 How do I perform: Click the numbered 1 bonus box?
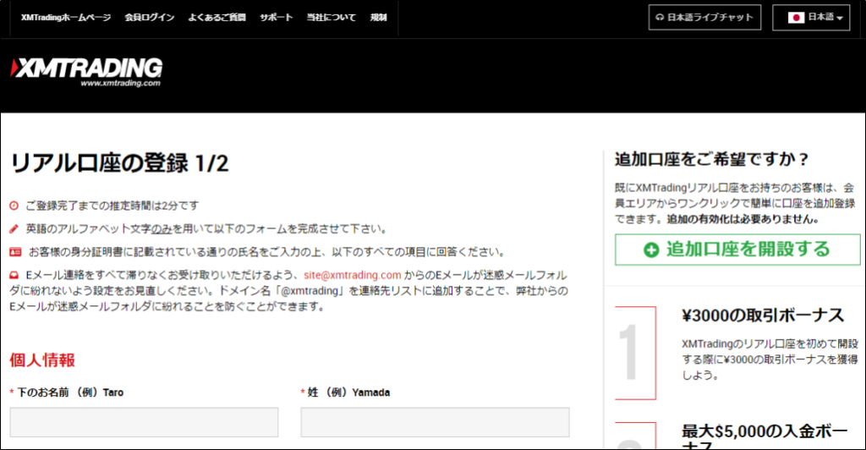pyautogui.click(x=636, y=353)
